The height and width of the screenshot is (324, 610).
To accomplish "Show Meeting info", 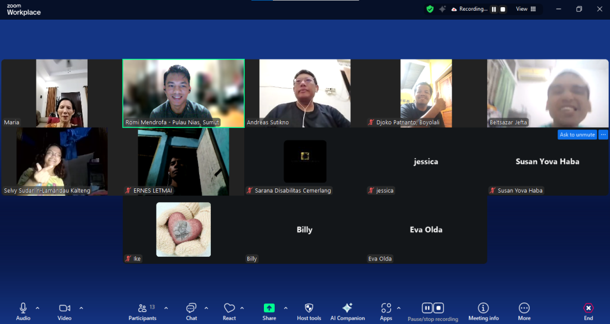I will pyautogui.click(x=483, y=312).
